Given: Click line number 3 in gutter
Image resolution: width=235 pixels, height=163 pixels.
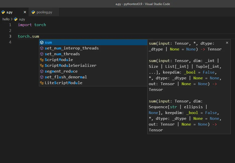Looking at the screenshot, I should pos(10,36).
